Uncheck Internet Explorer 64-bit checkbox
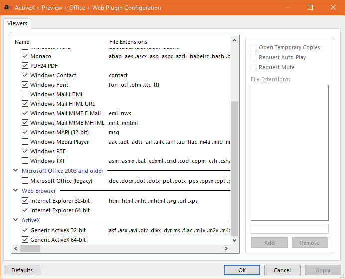The height and width of the screenshot is (279, 345). click(x=25, y=210)
